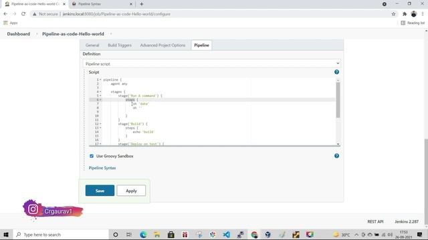Click code line 14 echo 'build'

[x=144, y=132]
